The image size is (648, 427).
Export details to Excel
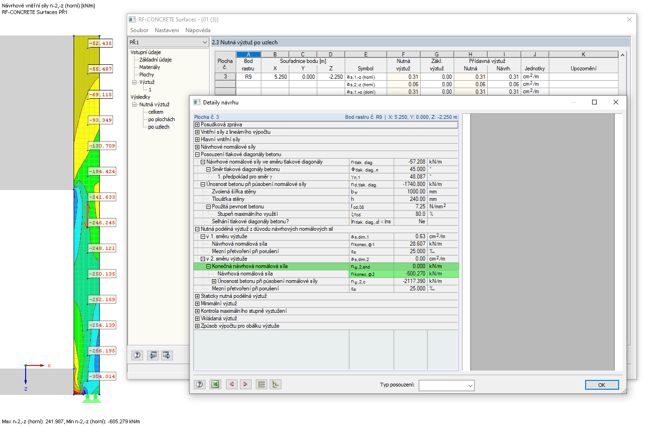[215, 385]
